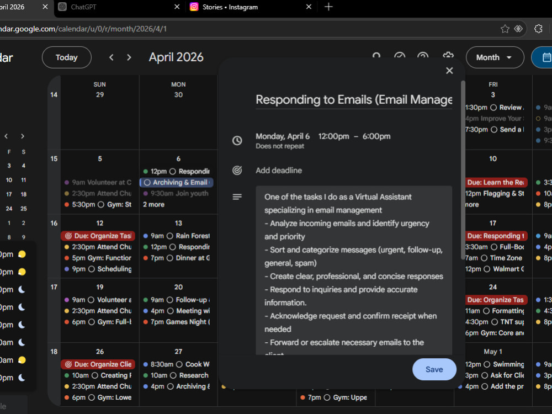The height and width of the screenshot is (414, 552).
Task: Switch to the Stories • Instagram tab
Action: [x=250, y=7]
